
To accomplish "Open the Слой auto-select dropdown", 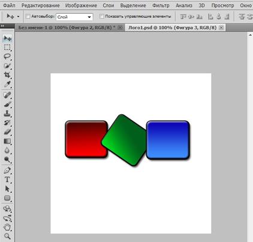I will click(74, 17).
